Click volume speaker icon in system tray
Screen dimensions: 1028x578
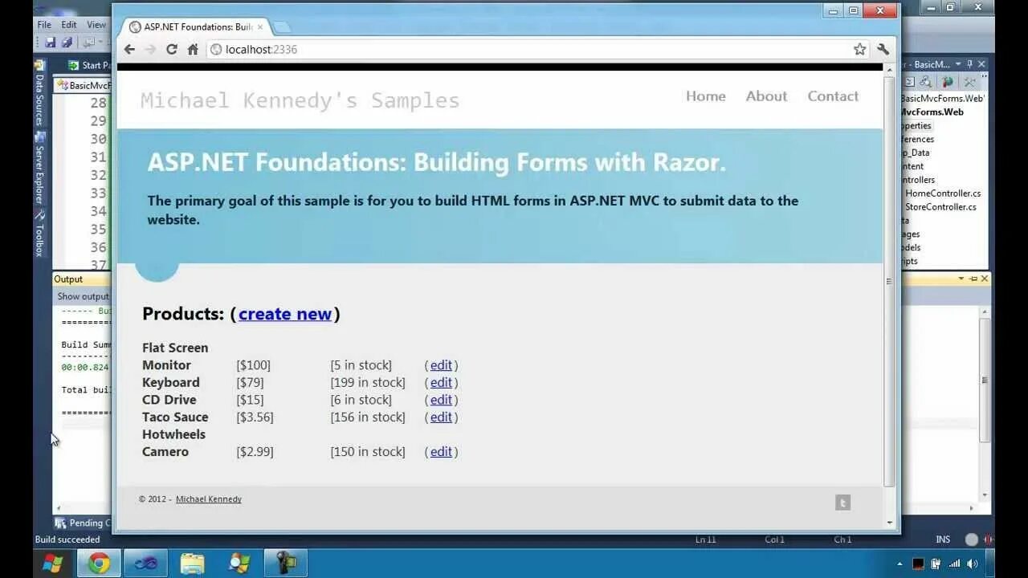(973, 564)
